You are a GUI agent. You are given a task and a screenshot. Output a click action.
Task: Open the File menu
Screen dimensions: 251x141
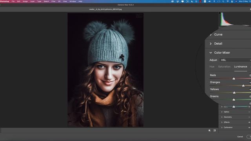13,2
